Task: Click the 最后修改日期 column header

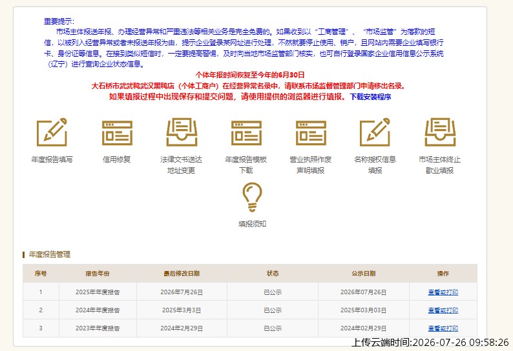Action: coord(182,274)
